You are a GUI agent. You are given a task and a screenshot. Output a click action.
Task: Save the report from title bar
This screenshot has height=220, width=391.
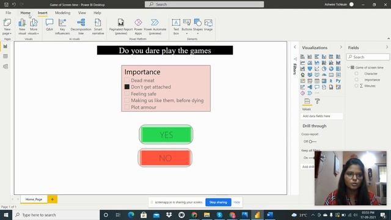(x=7, y=4)
